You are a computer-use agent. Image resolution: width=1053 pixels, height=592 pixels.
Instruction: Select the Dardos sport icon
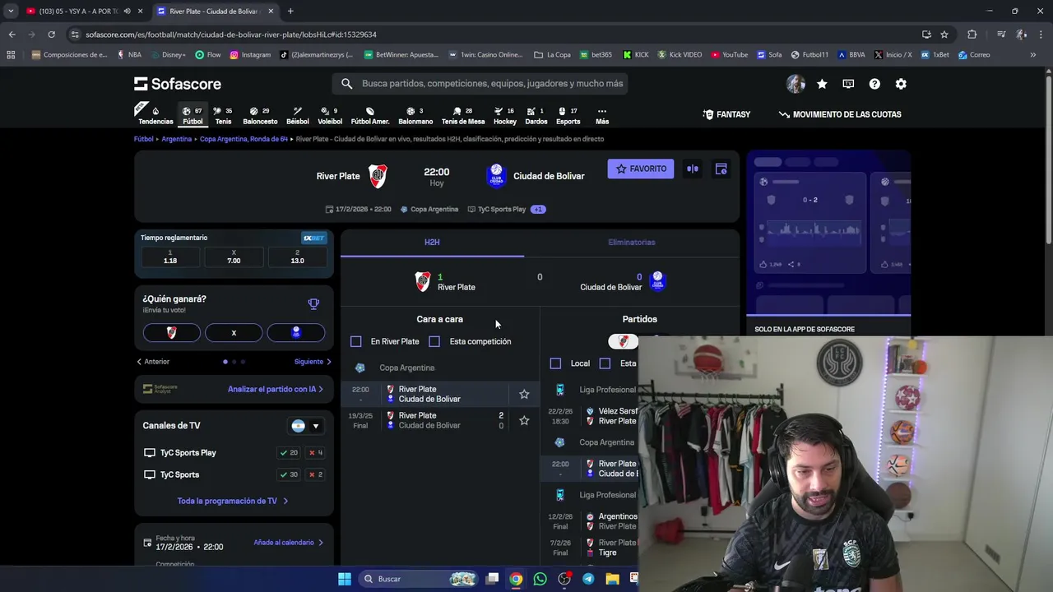[536, 115]
